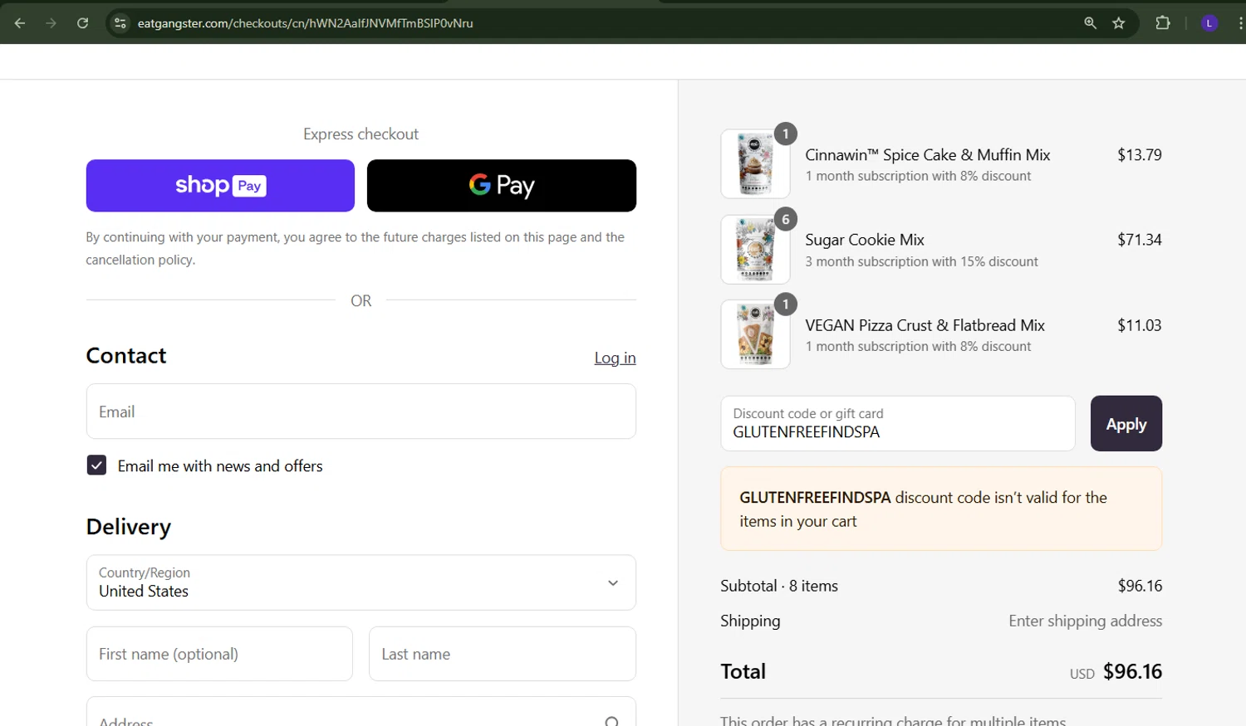Select the eatgangster.com URL in address bar
This screenshot has height=726, width=1246.
306,23
